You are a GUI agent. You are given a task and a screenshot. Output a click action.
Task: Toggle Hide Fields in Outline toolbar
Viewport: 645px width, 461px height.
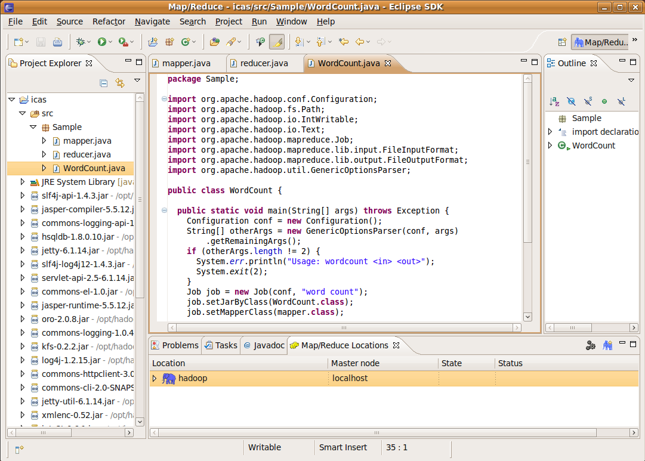(571, 101)
